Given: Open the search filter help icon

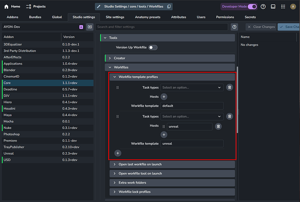Looking at the screenshot, I should point(234,27).
